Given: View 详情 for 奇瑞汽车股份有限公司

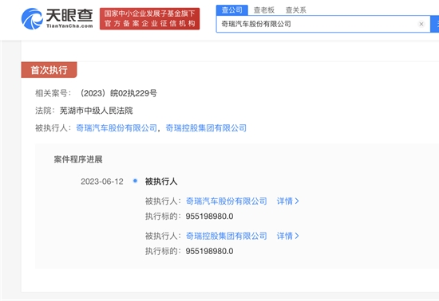Looking at the screenshot, I should 288,201.
